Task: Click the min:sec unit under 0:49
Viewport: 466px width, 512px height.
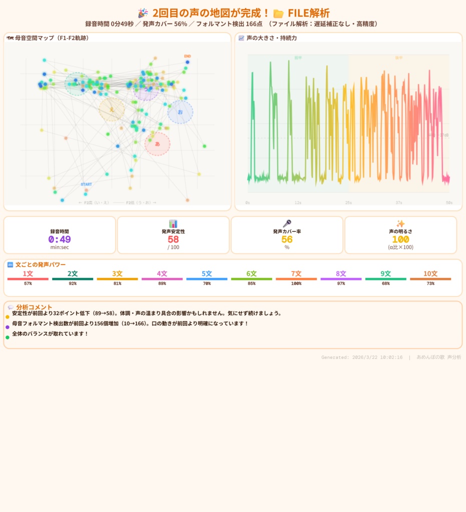Action: 60,247
